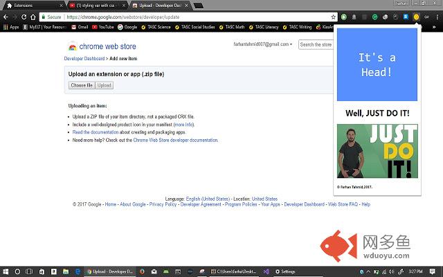Click the browser reload page icon

[x=24, y=17]
